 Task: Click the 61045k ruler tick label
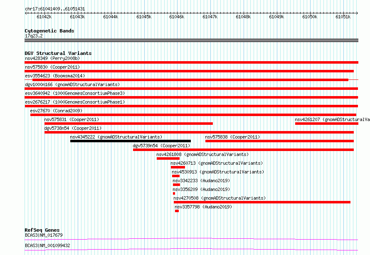(x=144, y=17)
